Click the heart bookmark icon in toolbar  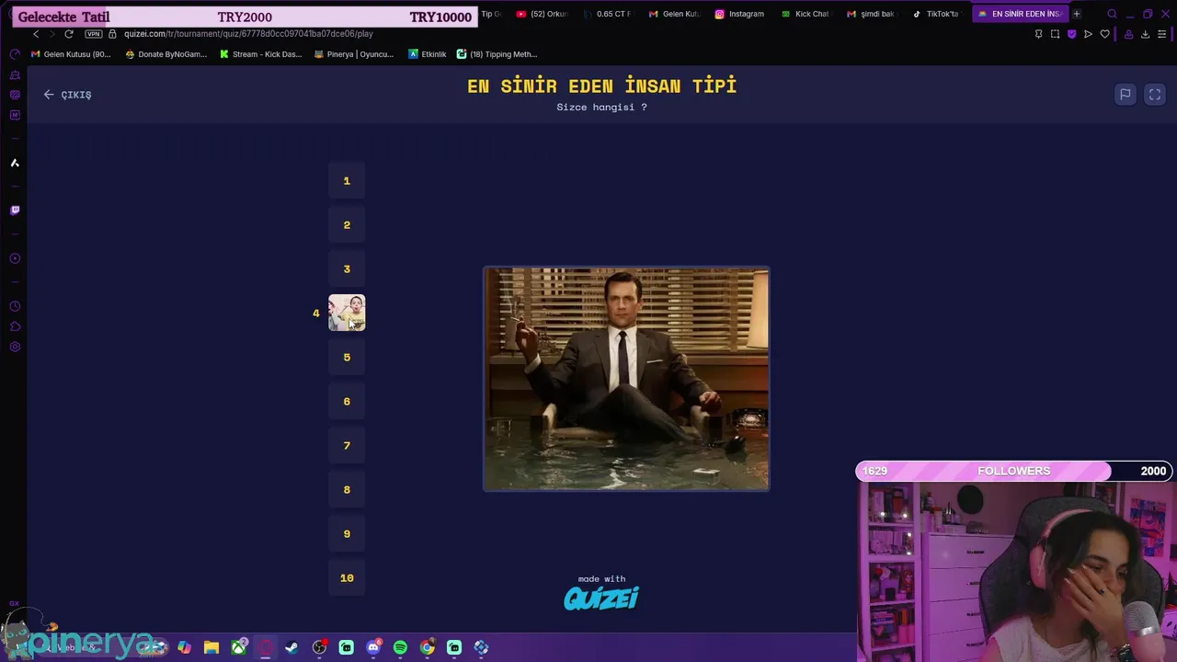coord(1104,34)
